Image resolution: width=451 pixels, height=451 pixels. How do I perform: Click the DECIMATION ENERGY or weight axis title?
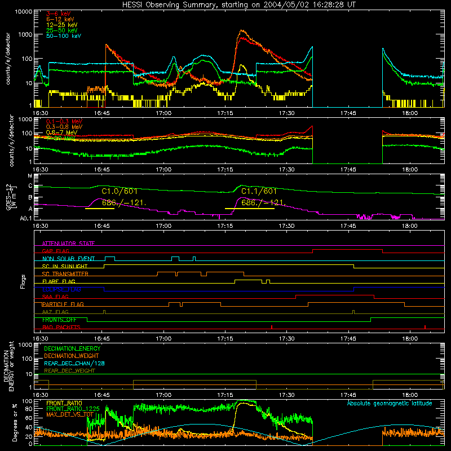click(x=9, y=366)
